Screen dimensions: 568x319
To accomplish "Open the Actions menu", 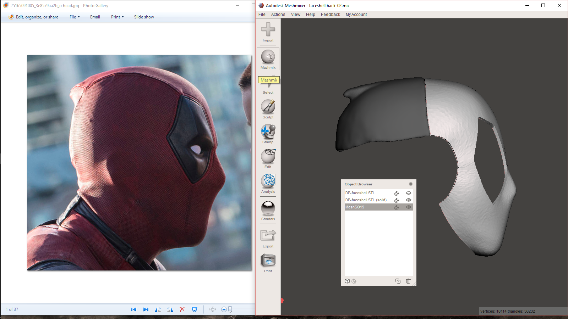I will click(x=278, y=15).
